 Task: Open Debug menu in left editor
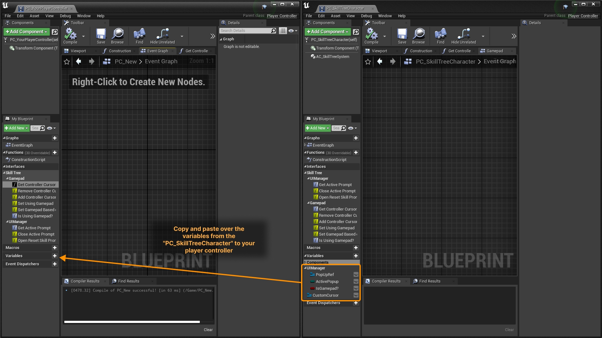tap(65, 16)
